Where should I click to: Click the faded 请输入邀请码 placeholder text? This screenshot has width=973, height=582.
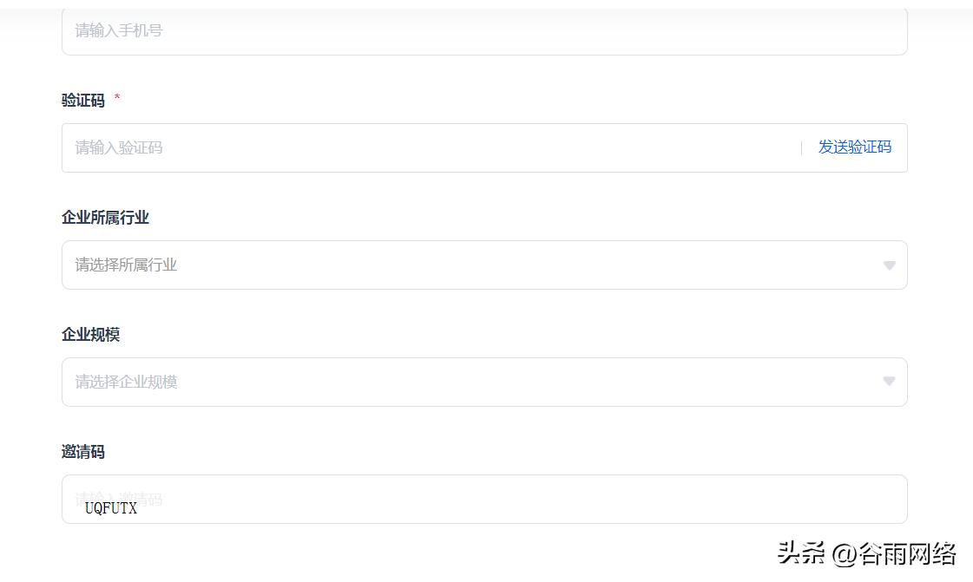[119, 499]
